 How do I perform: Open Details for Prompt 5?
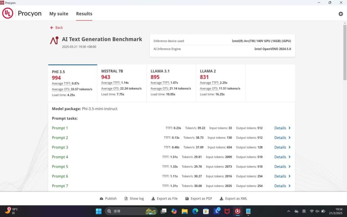[x=282, y=166]
